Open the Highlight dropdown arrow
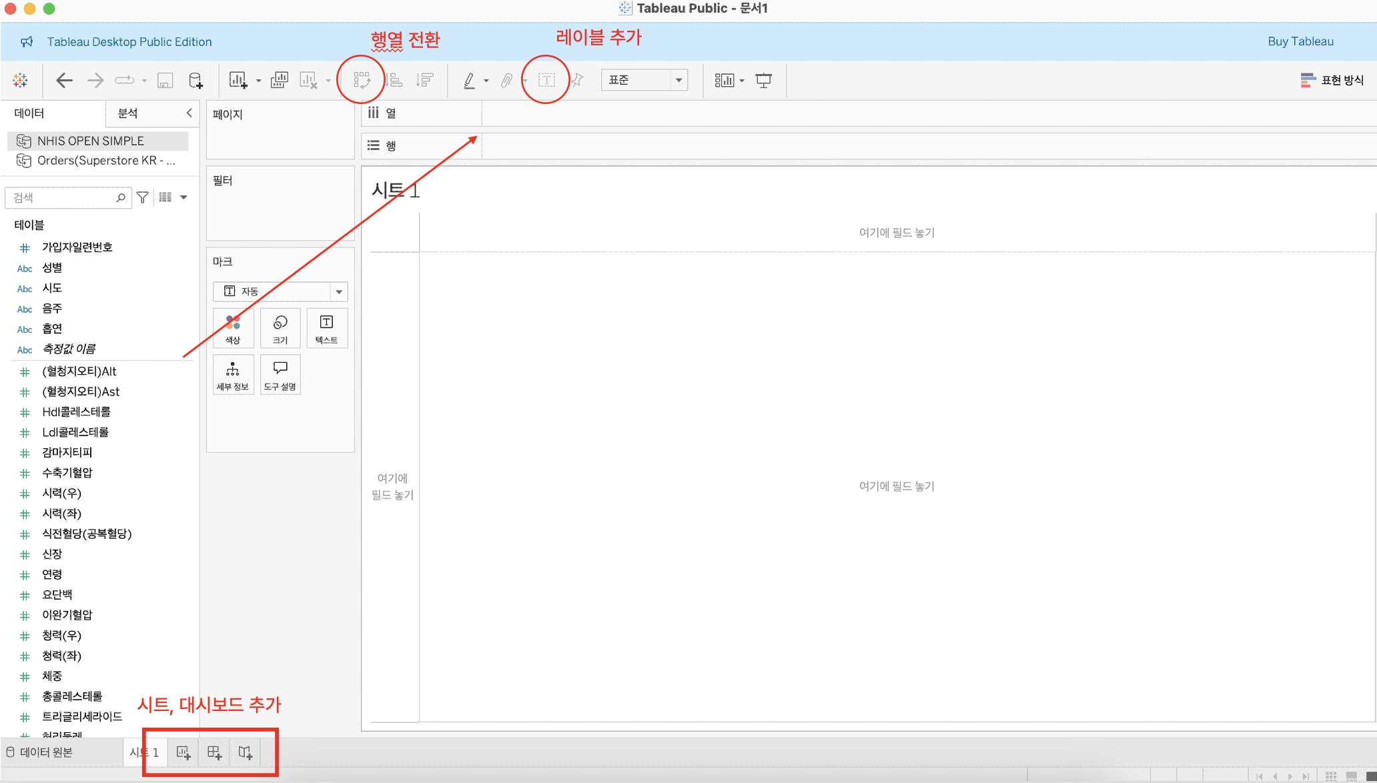Screen dimensions: 1377x783 (486, 81)
